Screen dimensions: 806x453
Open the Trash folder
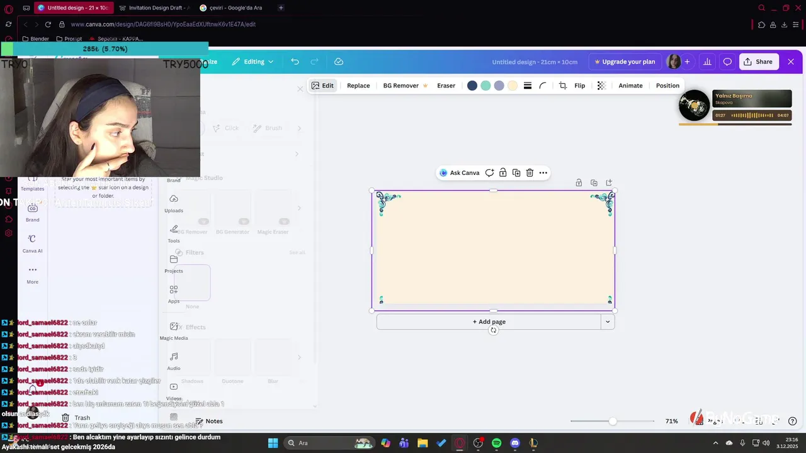[76, 418]
